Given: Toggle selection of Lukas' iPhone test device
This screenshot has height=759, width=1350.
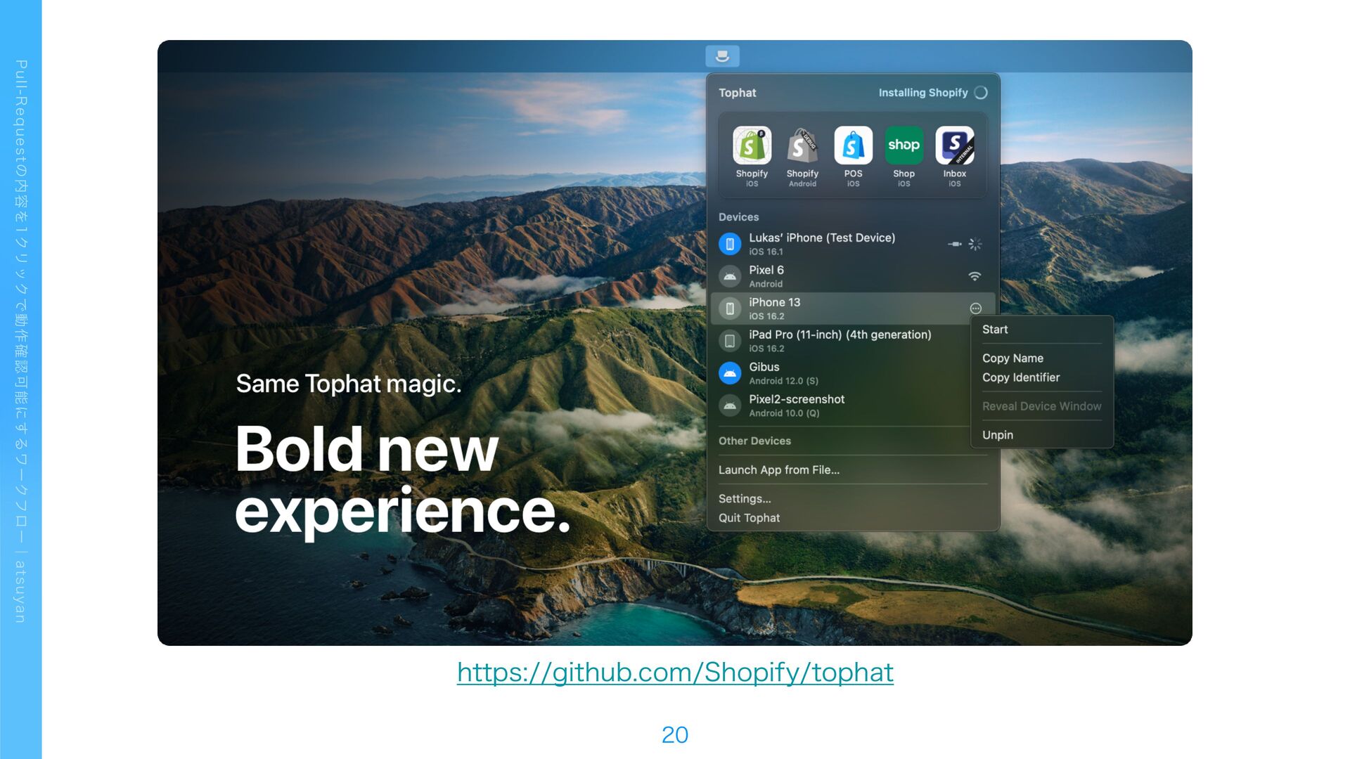Looking at the screenshot, I should [x=730, y=244].
